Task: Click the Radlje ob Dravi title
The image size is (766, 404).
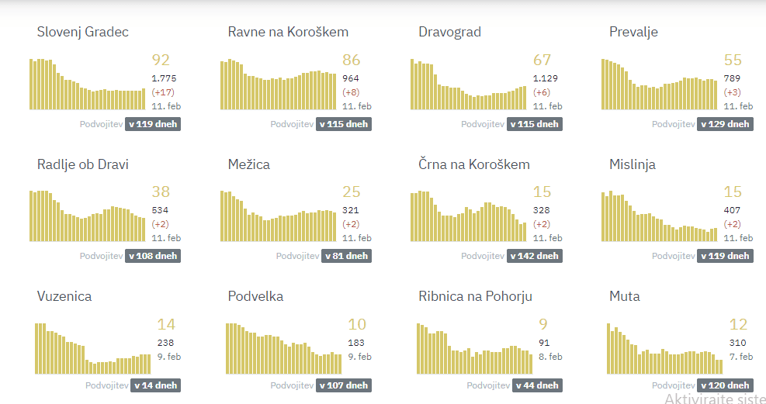Action: (83, 164)
